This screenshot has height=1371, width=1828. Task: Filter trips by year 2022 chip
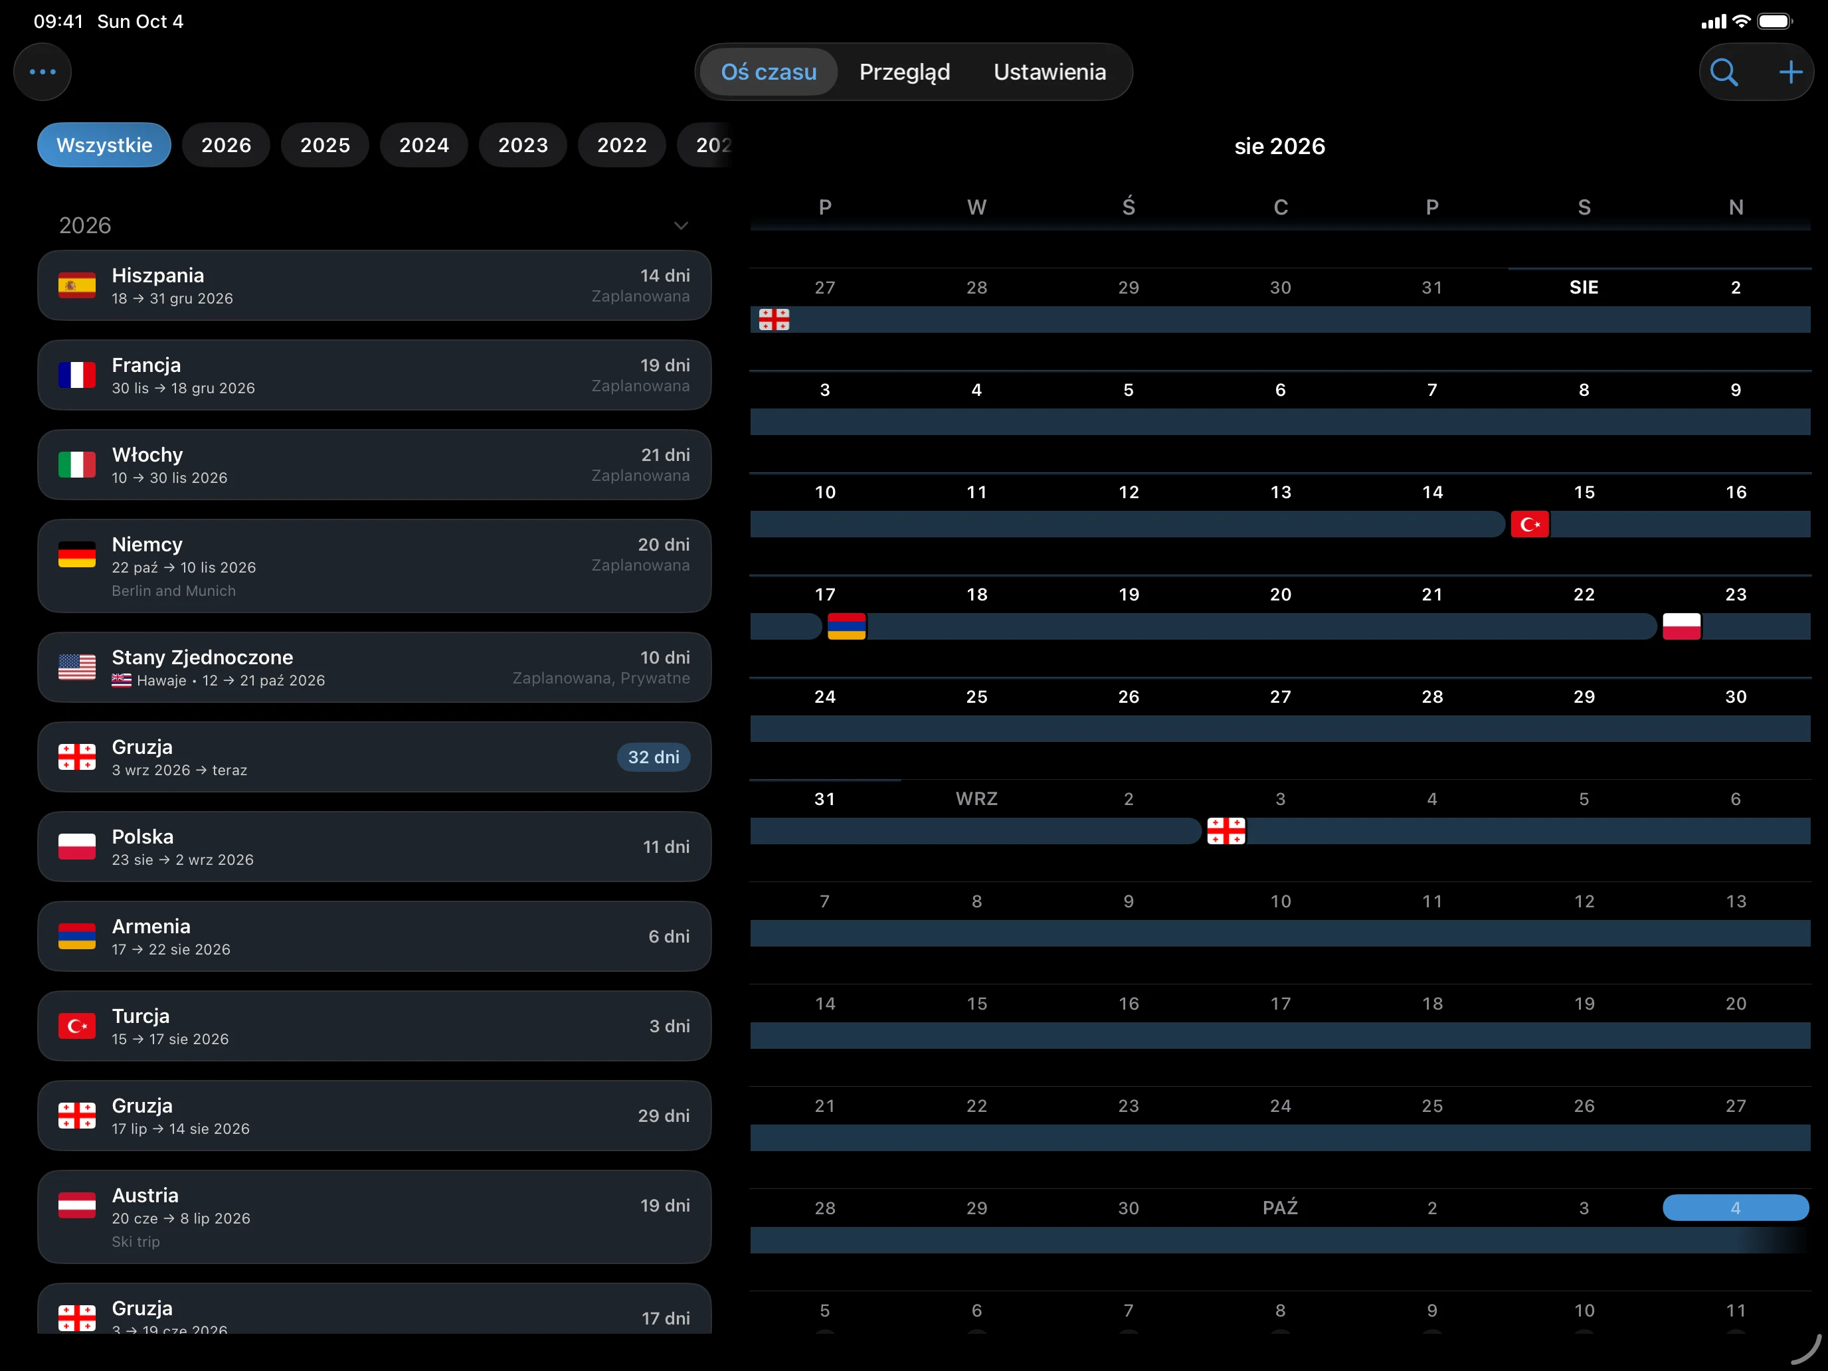tap(622, 145)
